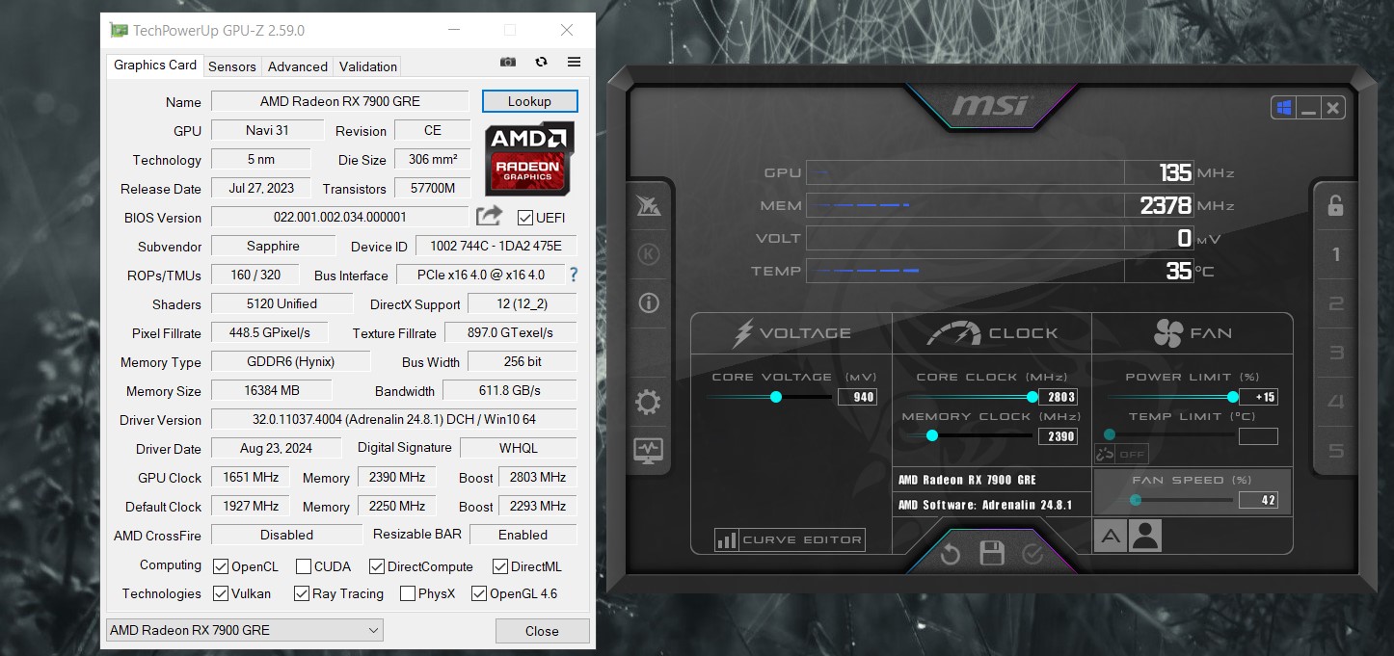Click the Kombustor K icon in Afterburner
The image size is (1394, 656).
(x=649, y=254)
